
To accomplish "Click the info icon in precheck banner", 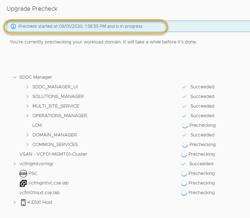I will tap(13, 26).
